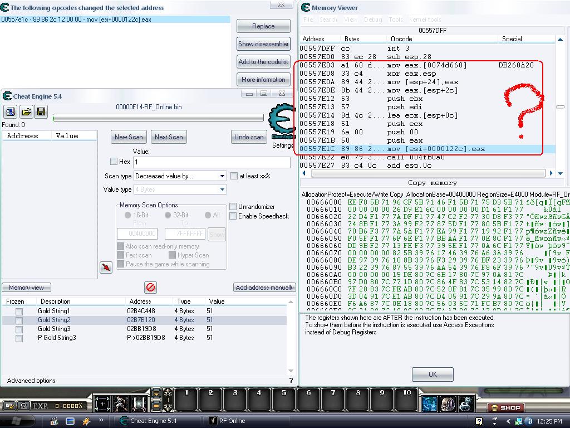570x428 pixels.
Task: Open Search menu in Memory Viewer
Action: (x=328, y=20)
